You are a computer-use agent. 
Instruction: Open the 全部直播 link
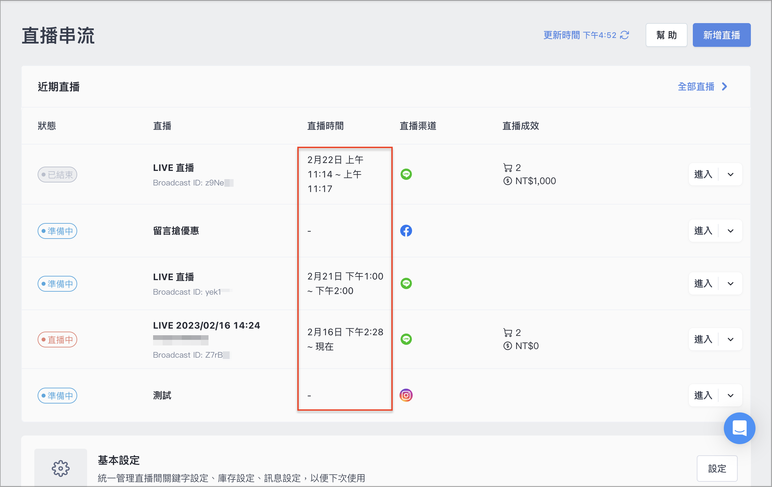point(702,87)
